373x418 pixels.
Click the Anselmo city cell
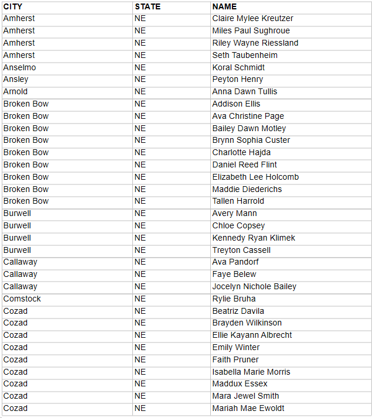click(x=19, y=67)
